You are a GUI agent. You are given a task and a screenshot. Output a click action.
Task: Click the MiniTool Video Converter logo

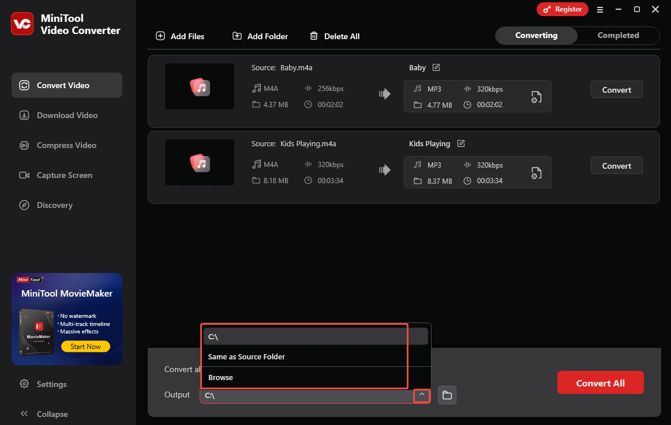(x=23, y=24)
